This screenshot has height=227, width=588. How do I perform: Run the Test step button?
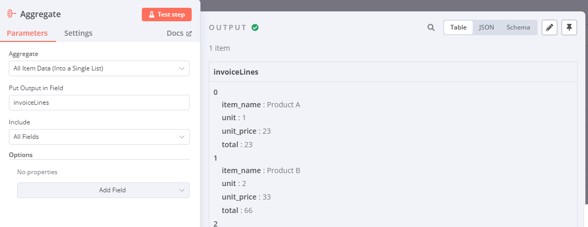click(166, 15)
